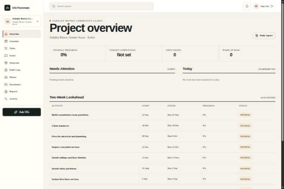Click the Photos camera icon
Screen dimensions: 284x189
click(x=6, y=77)
